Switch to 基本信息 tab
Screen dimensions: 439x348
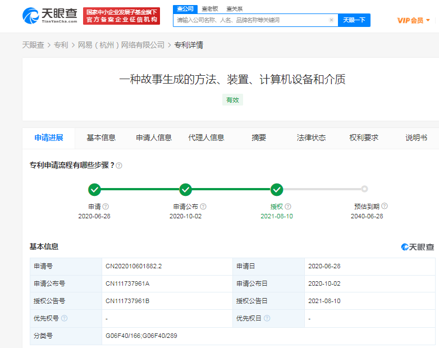pos(101,138)
